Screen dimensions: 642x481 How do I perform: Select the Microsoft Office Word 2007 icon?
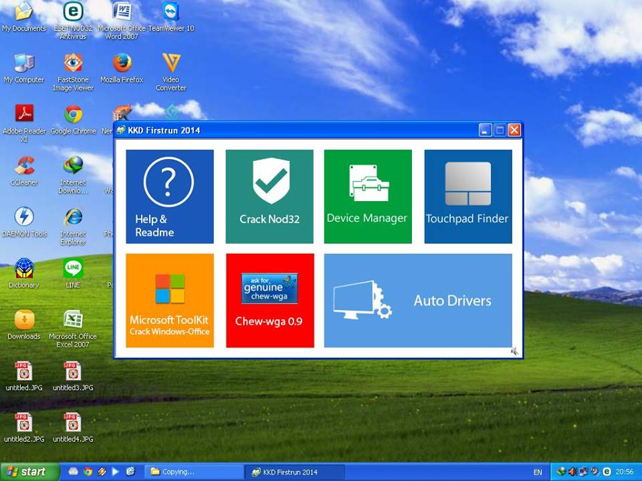122,20
